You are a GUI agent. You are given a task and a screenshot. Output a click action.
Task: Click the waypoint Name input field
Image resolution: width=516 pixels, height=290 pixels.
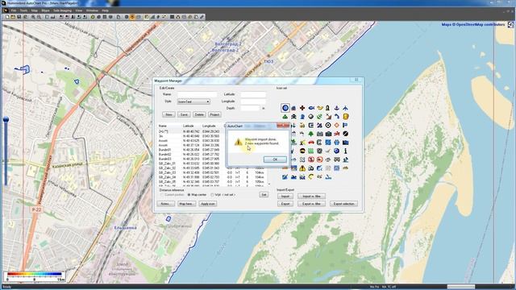tap(197, 94)
